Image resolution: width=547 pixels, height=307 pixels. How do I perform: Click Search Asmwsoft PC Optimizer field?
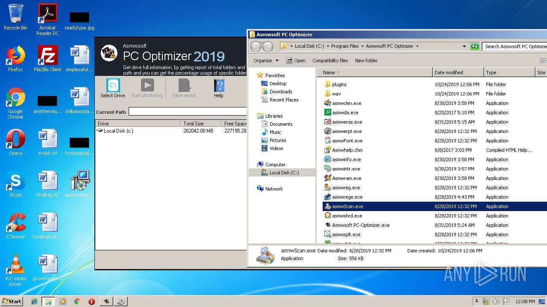pyautogui.click(x=515, y=46)
